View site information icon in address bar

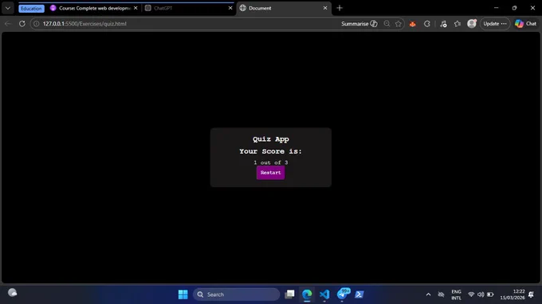coord(37,24)
